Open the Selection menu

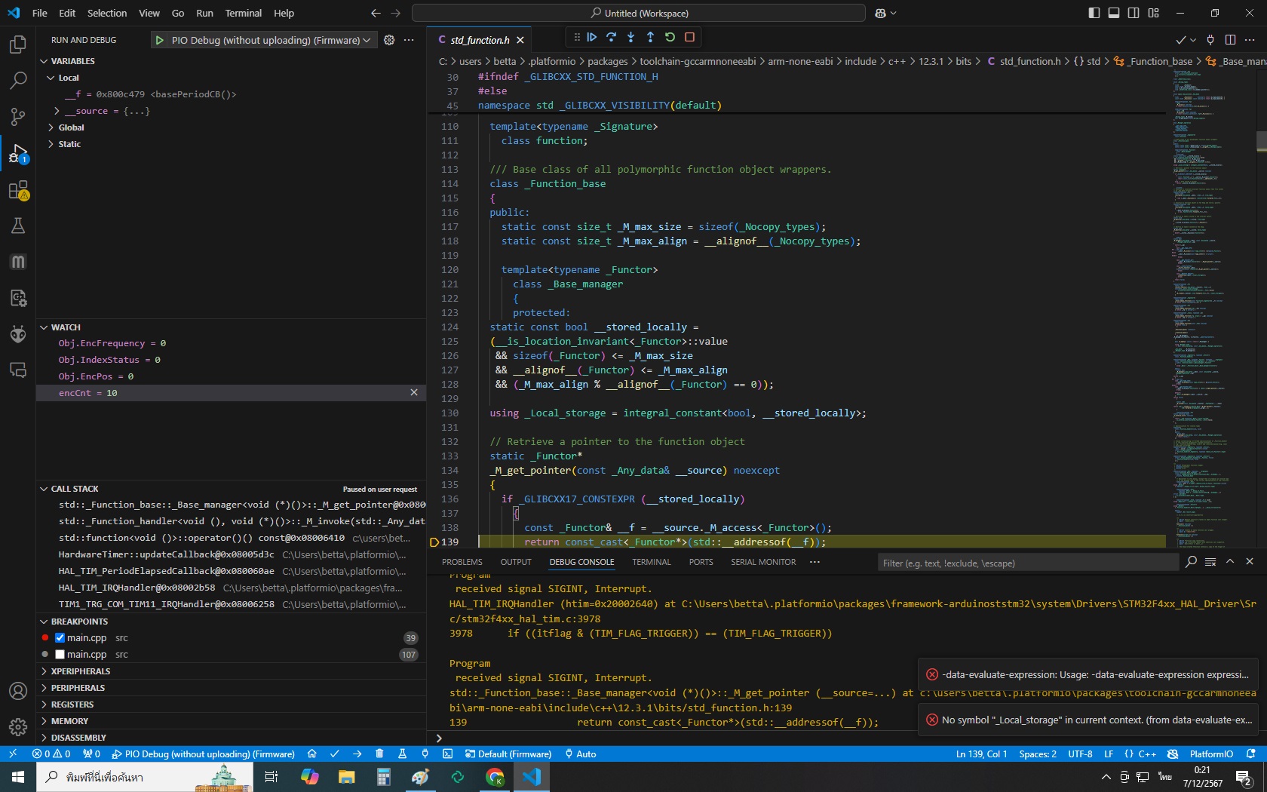pos(107,13)
